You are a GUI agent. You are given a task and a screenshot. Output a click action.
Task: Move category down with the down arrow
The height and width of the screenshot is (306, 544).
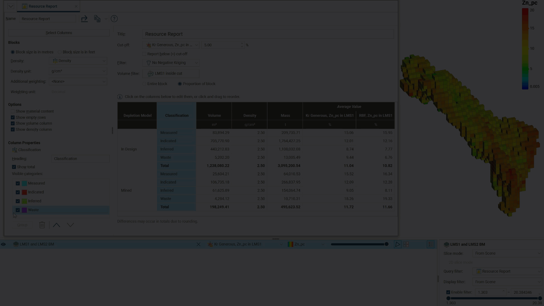coord(70,225)
